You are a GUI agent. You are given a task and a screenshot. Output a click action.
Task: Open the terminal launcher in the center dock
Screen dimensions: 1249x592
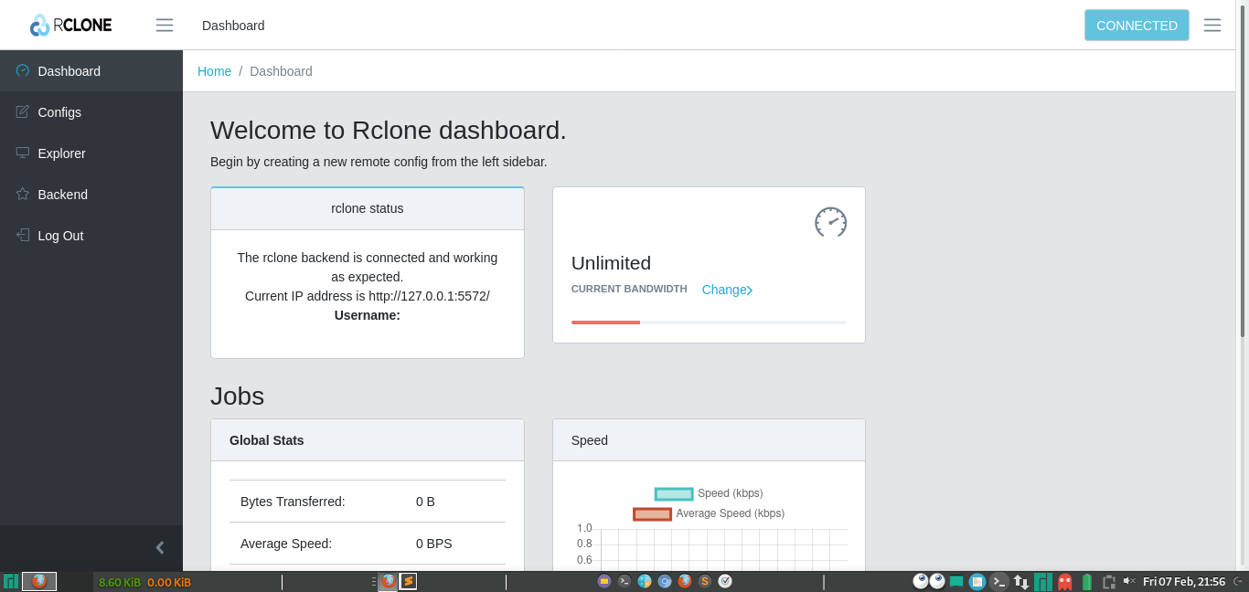[624, 581]
